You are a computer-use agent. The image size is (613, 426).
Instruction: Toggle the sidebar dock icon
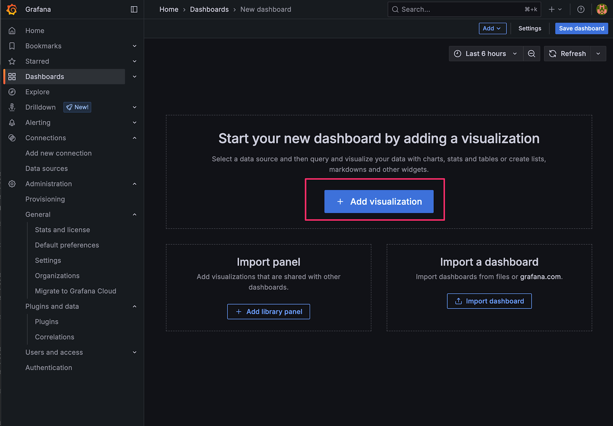point(134,9)
